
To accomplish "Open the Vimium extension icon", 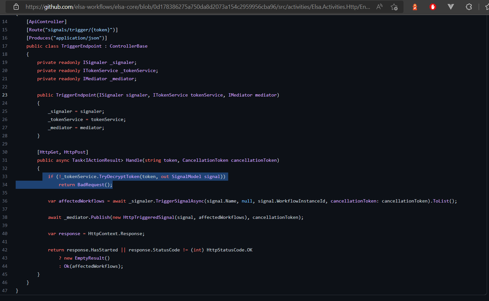I will (x=450, y=7).
